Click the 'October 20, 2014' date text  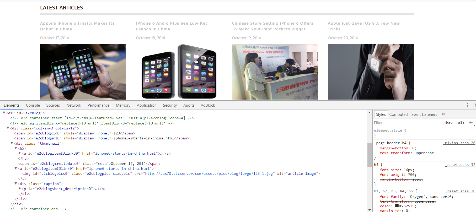click(343, 38)
